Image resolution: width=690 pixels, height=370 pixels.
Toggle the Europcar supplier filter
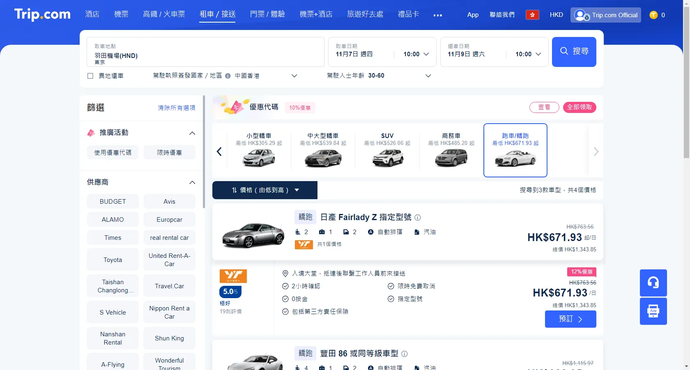pos(169,220)
